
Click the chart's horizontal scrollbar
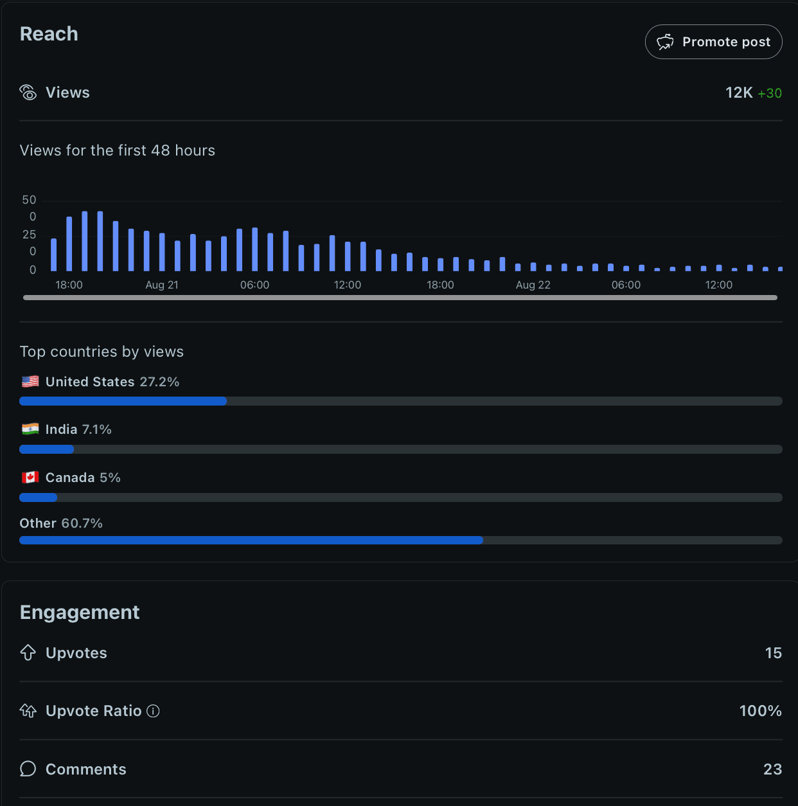[x=400, y=298]
